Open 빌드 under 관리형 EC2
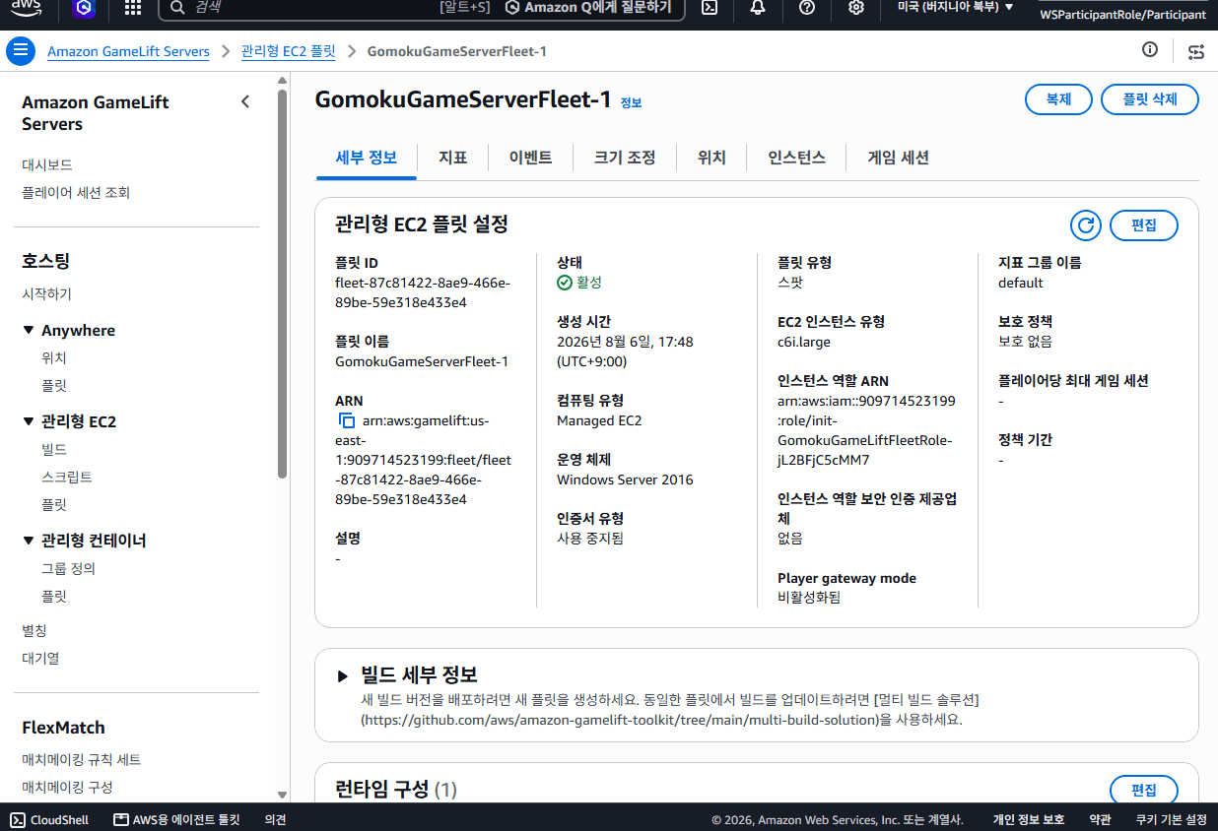Screen dimensions: 1218x831 [x=54, y=449]
